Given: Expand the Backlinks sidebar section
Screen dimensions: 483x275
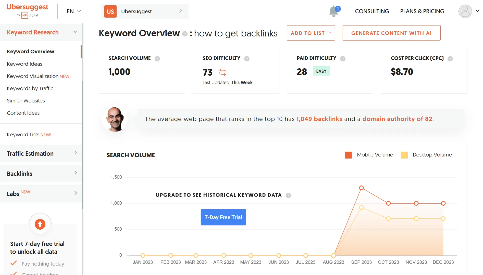Looking at the screenshot, I should point(41,174).
